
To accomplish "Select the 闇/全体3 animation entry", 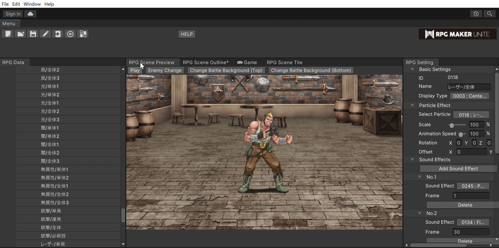I will click(x=68, y=161).
